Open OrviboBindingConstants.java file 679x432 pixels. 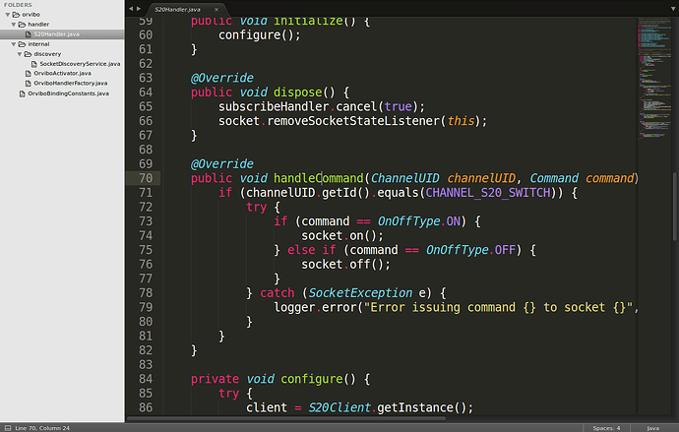click(x=68, y=93)
